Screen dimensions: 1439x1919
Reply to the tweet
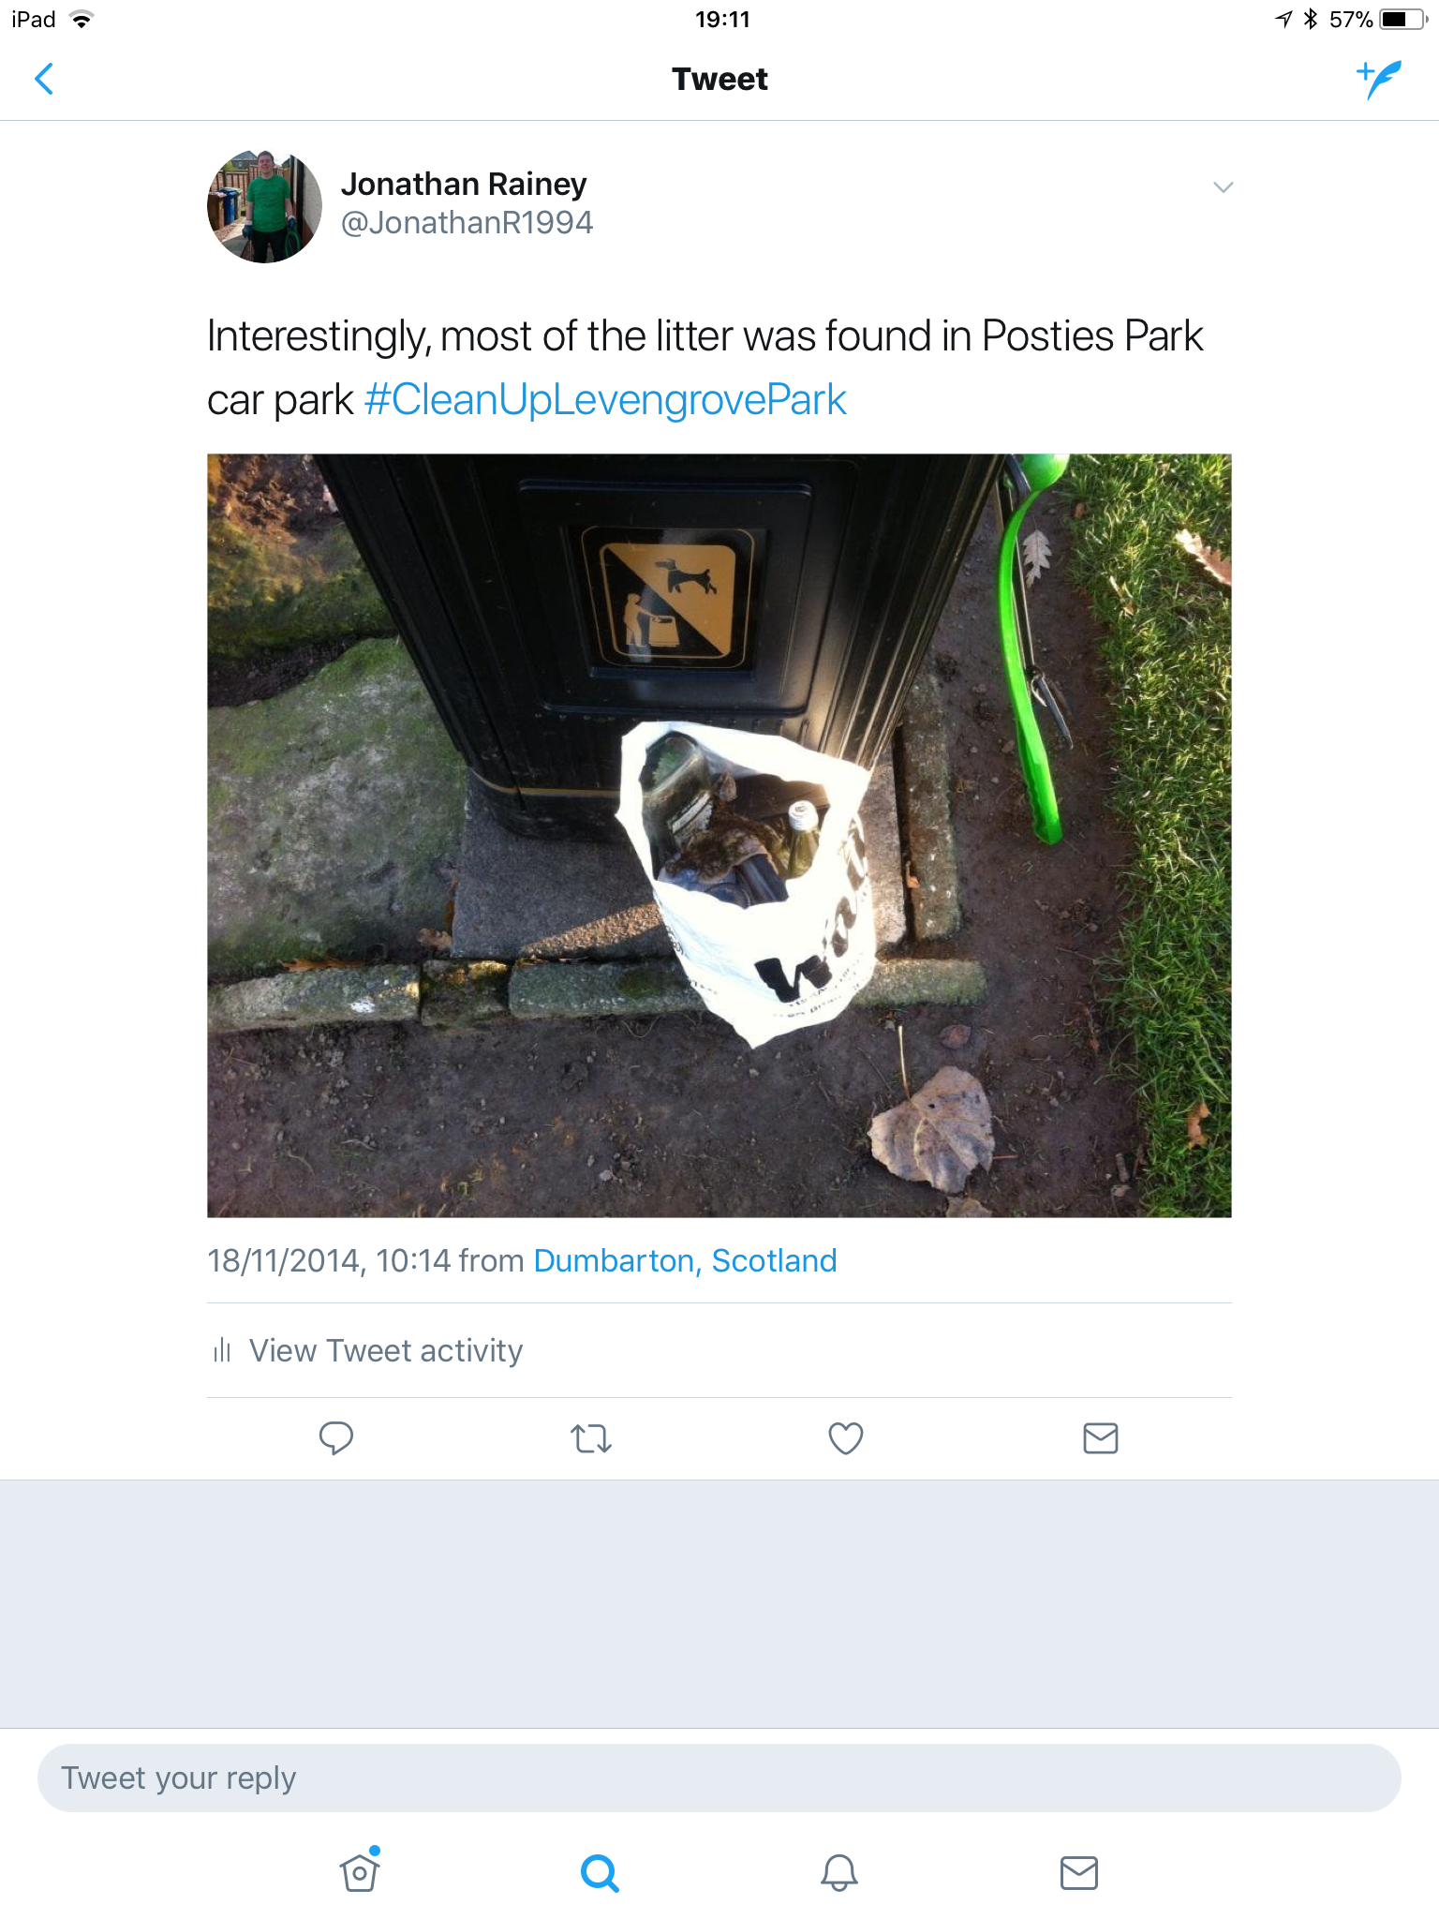coord(336,1437)
